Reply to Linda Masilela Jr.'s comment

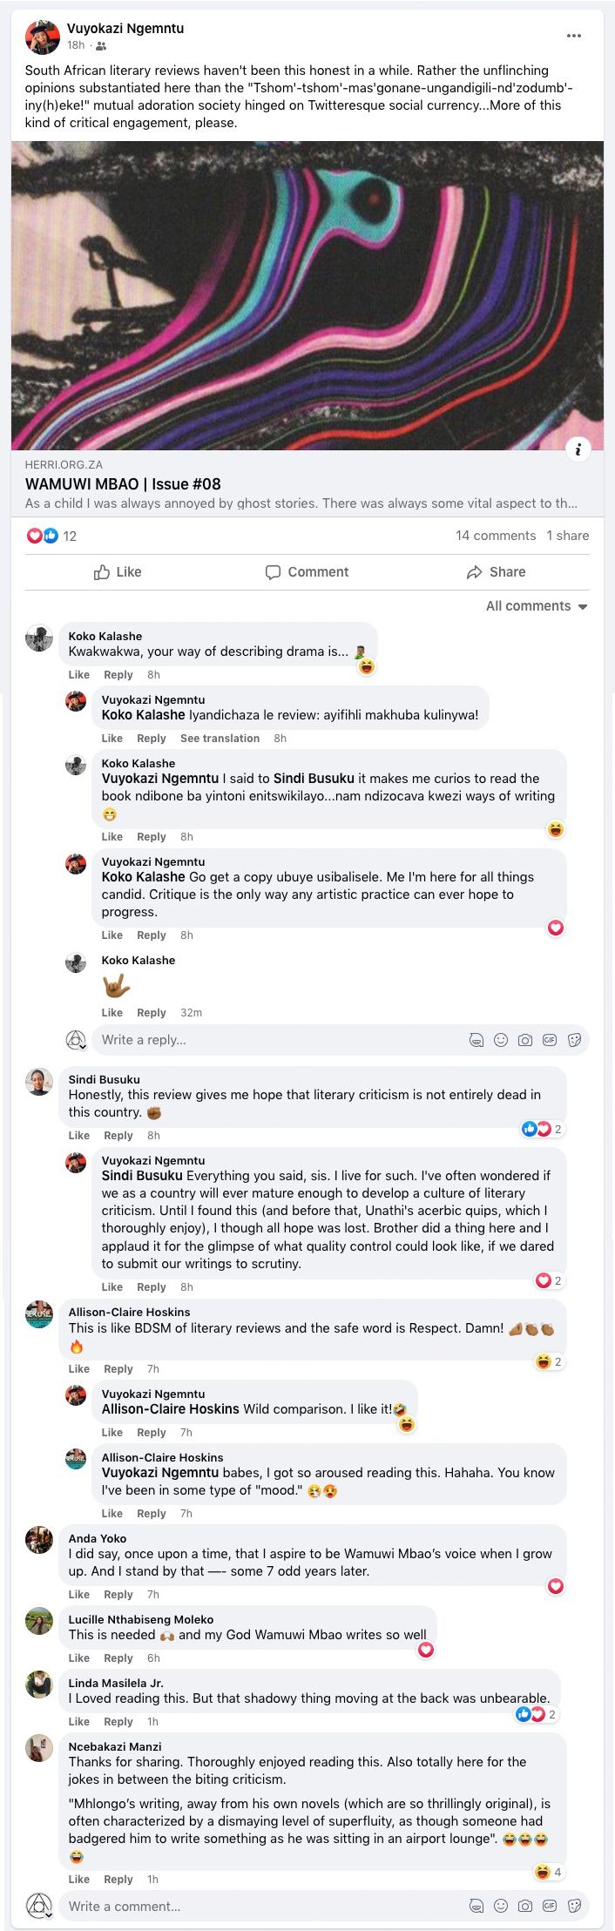click(118, 1721)
